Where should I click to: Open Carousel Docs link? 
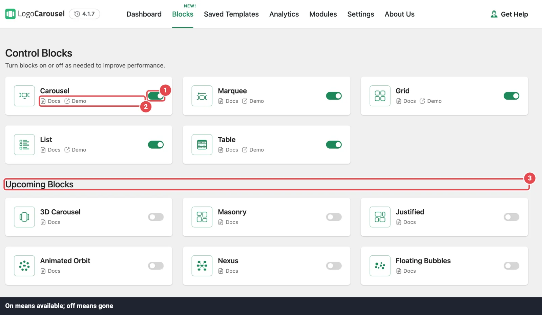pyautogui.click(x=50, y=101)
